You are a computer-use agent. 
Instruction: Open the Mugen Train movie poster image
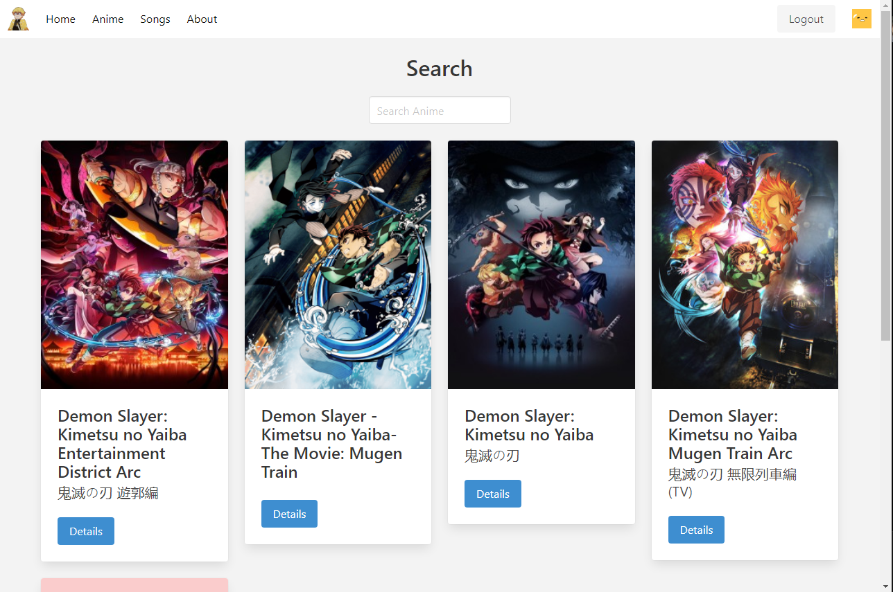click(x=338, y=264)
